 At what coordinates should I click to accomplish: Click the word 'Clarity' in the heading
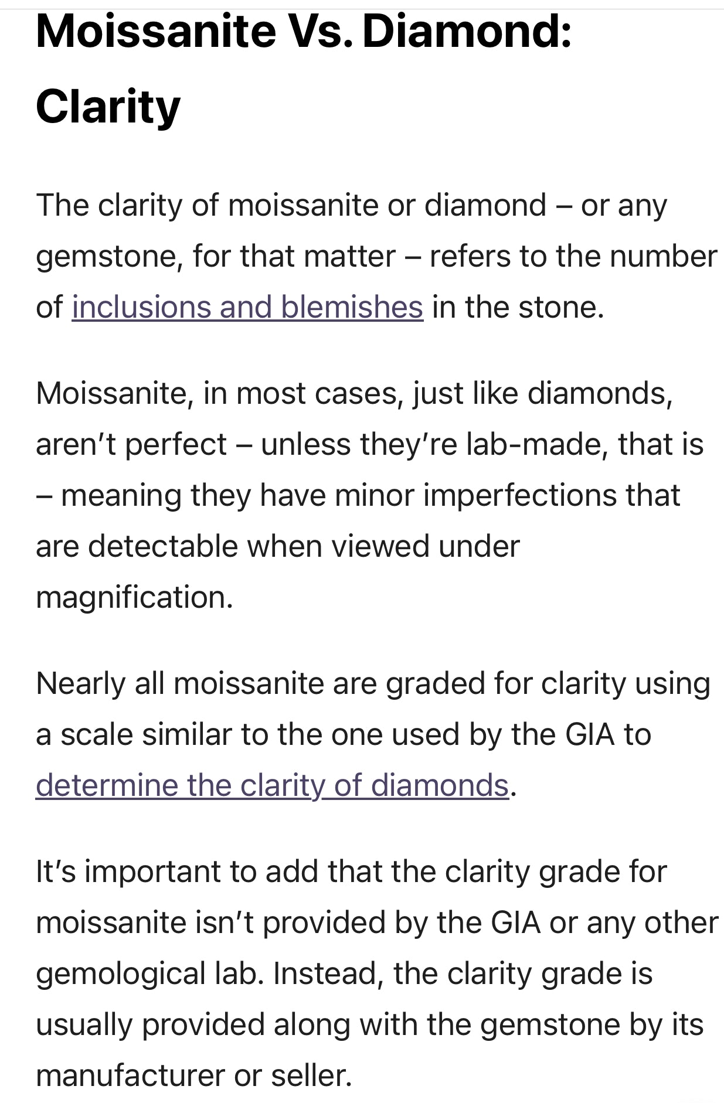click(108, 107)
